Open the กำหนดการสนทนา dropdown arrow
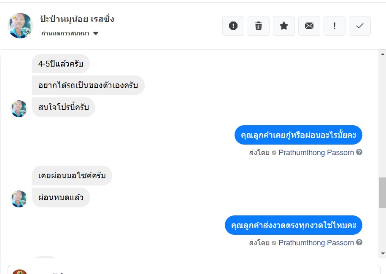 [x=96, y=33]
